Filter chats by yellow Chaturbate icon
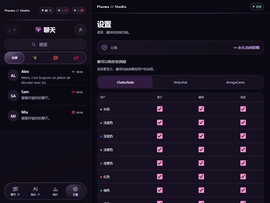 point(35,58)
